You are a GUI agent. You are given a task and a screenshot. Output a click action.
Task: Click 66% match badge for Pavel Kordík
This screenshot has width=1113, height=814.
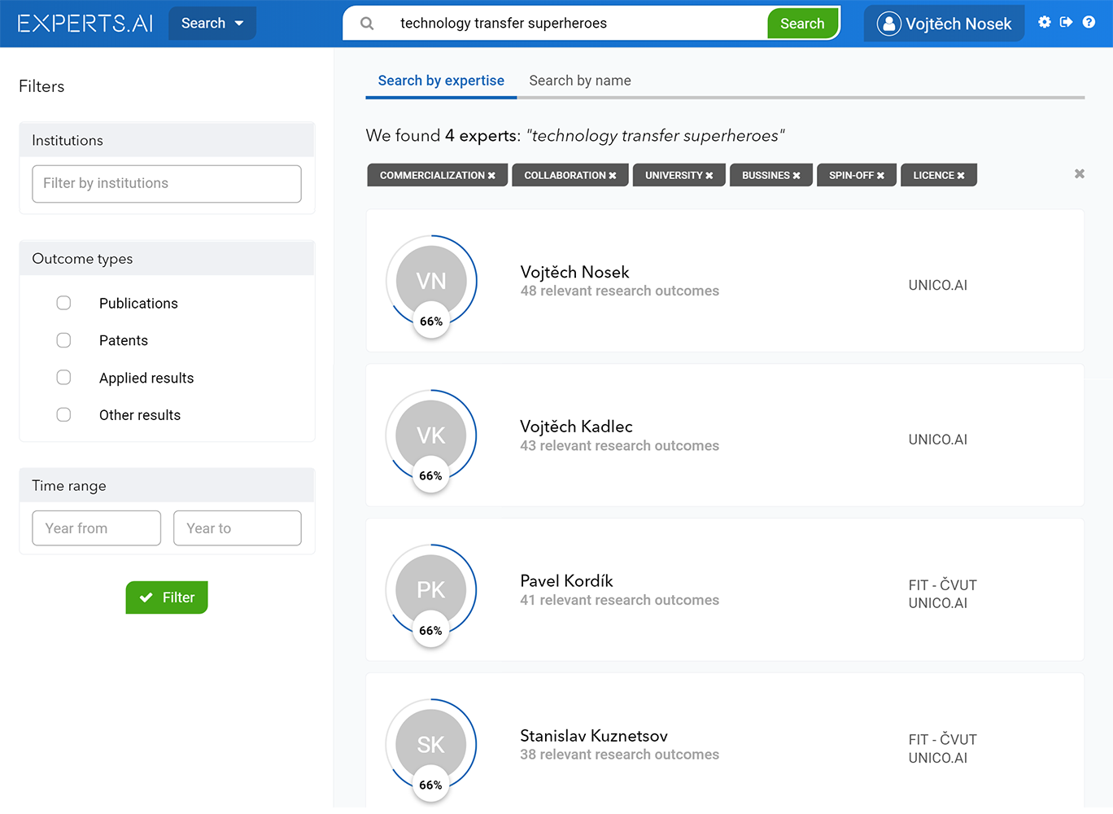click(431, 631)
